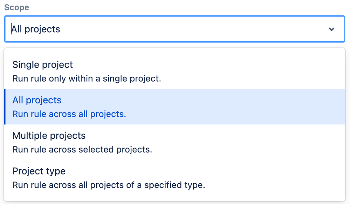
Task: Collapse the Scope list using the down arrow
Action: click(x=331, y=29)
